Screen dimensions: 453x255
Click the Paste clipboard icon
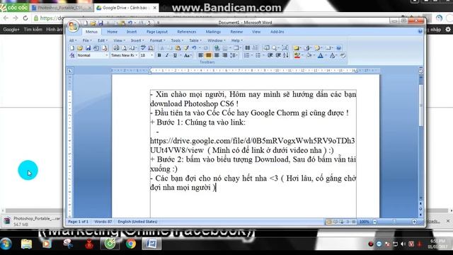(178, 48)
